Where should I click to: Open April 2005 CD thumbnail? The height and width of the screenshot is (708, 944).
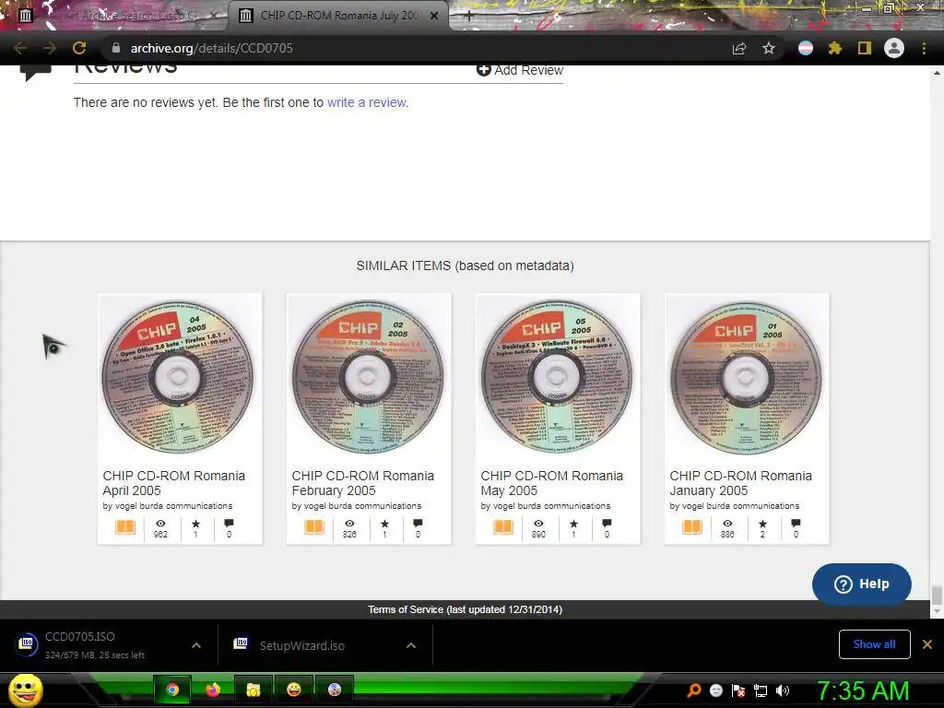pos(180,377)
